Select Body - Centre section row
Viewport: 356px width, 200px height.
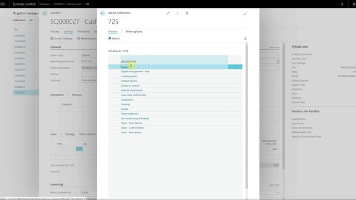(x=175, y=128)
